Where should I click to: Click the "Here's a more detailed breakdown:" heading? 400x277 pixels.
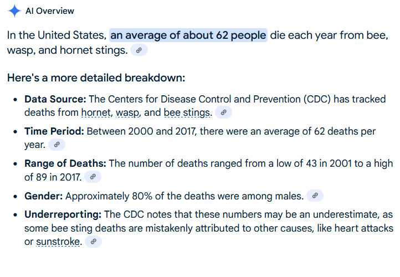[x=96, y=78]
